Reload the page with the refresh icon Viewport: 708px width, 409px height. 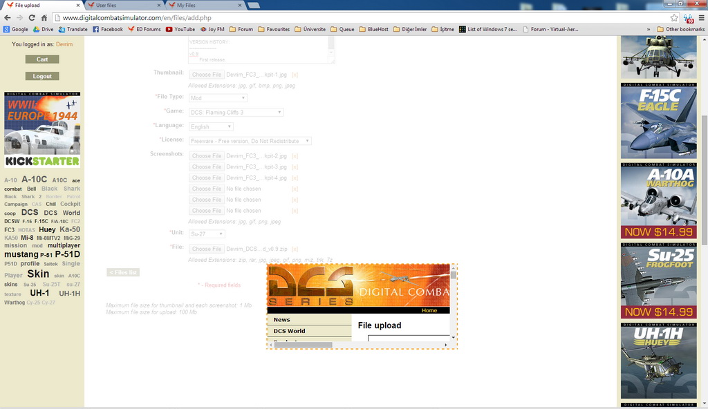(x=32, y=17)
